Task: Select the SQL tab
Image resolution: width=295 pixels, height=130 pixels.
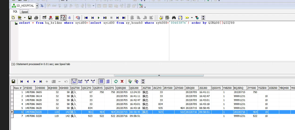Action: pyautogui.click(x=15, y=12)
